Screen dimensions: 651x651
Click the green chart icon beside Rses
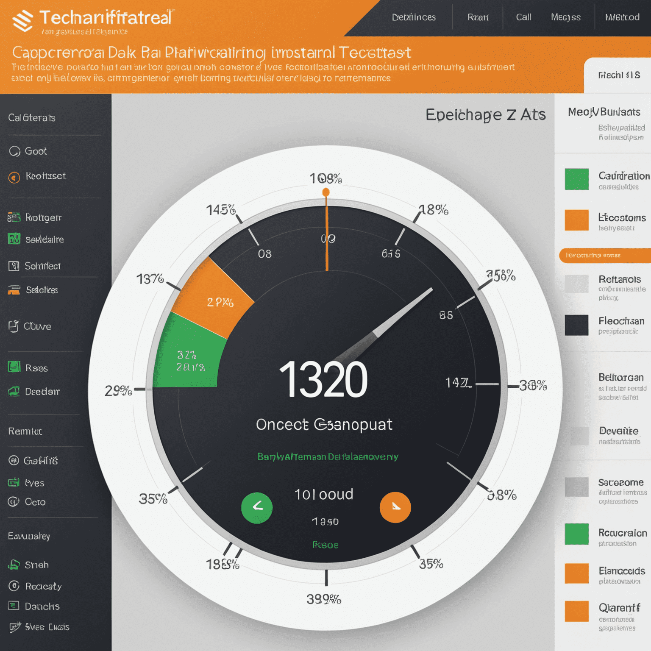14,367
